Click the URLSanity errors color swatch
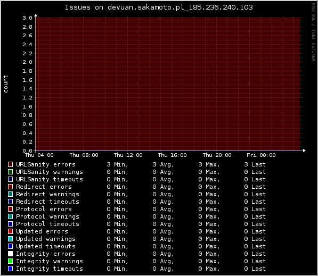This screenshot has height=276, width=318. point(10,164)
